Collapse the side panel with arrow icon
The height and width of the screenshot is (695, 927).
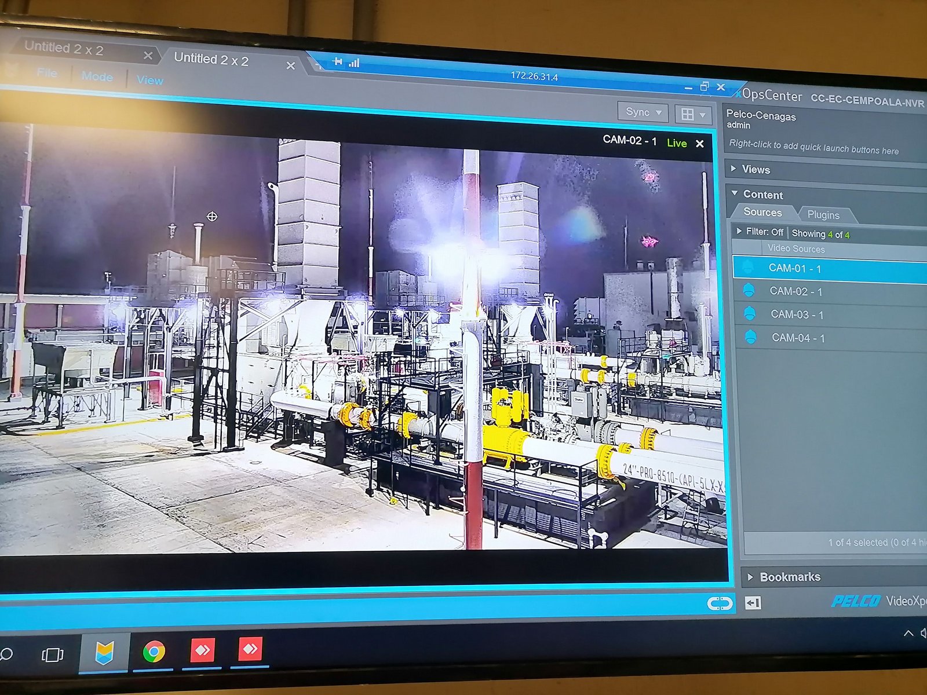(753, 603)
